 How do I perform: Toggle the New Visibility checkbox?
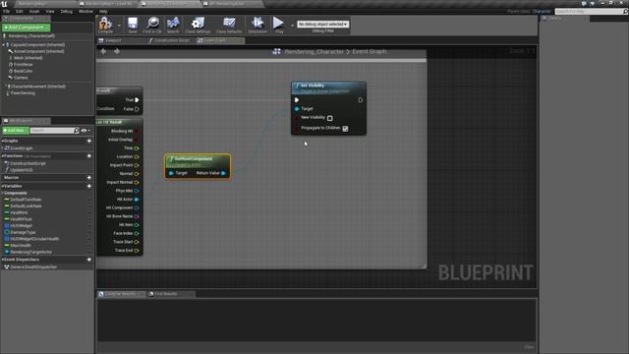point(330,118)
